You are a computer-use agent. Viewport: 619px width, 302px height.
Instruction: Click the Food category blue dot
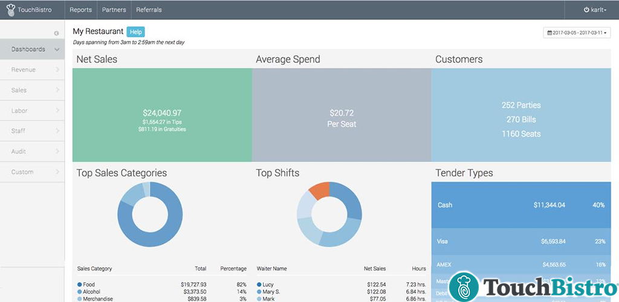80,284
